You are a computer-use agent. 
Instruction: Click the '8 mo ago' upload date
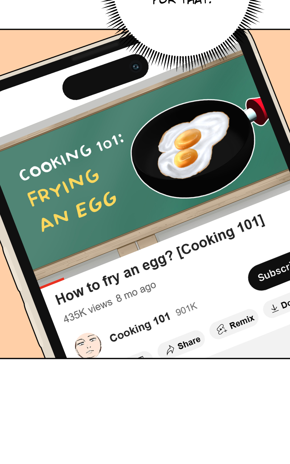pyautogui.click(x=136, y=292)
